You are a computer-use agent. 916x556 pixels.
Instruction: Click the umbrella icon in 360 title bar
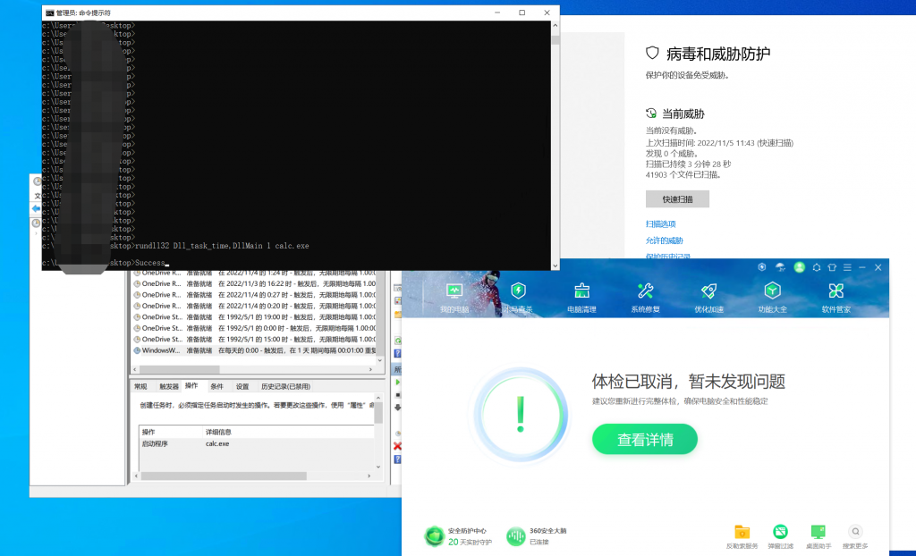(x=780, y=267)
